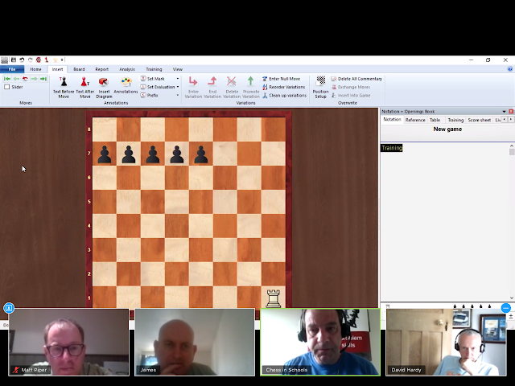Click the notation pane vertical scrollbar
The width and height of the screenshot is (515, 386).
point(512,222)
